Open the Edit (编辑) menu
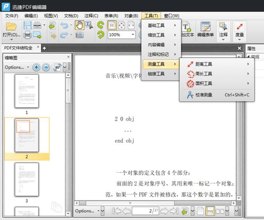This screenshot has height=220, width=264. [31, 16]
